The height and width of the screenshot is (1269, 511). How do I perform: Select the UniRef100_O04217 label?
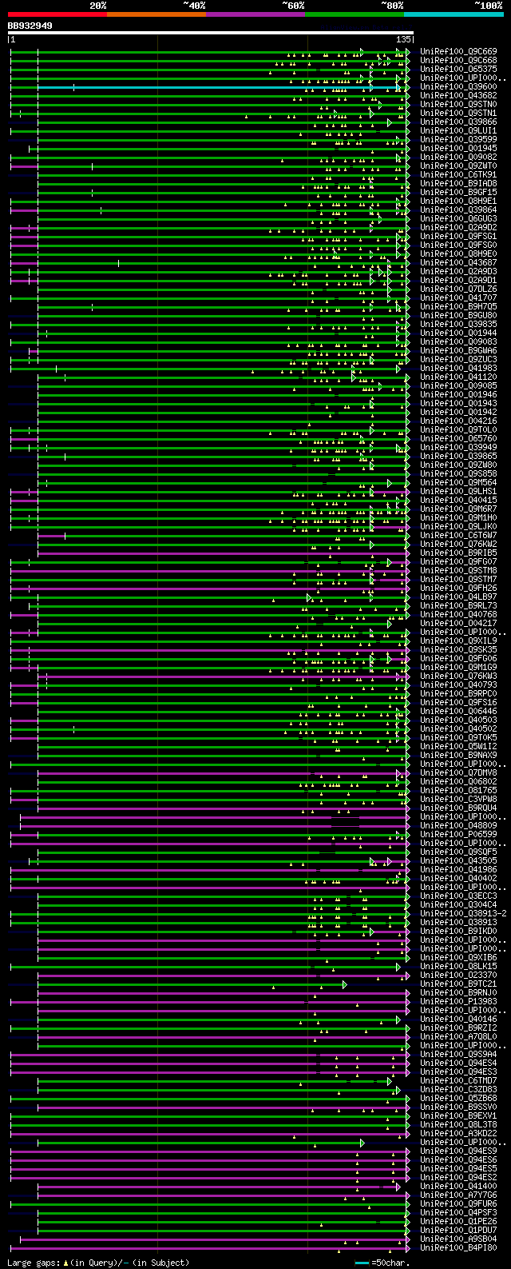[458, 623]
